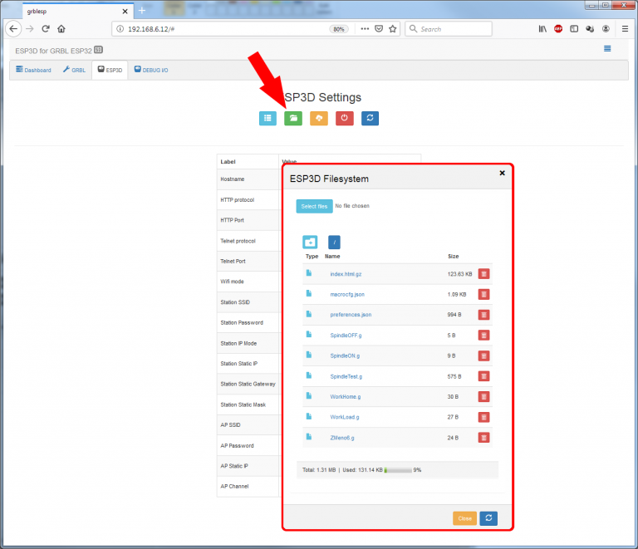Click the Wifi mode row label
This screenshot has height=549, width=638.
click(232, 282)
